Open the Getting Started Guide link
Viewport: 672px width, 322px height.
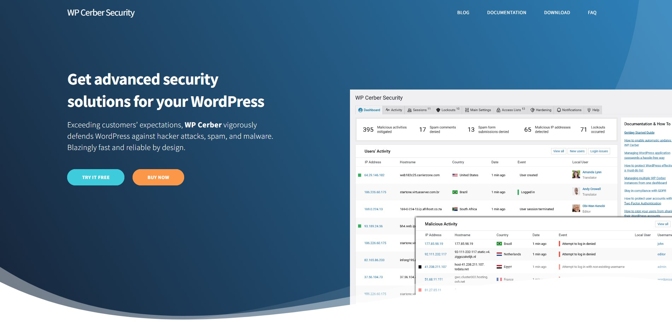click(x=639, y=133)
